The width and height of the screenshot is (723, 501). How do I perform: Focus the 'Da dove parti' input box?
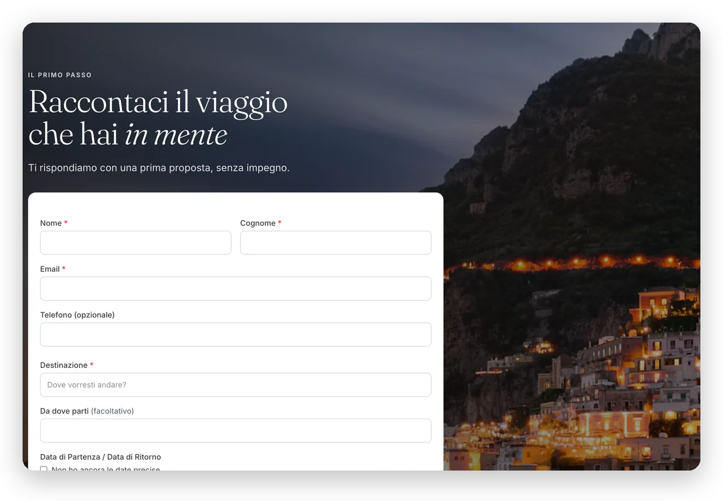(x=236, y=430)
